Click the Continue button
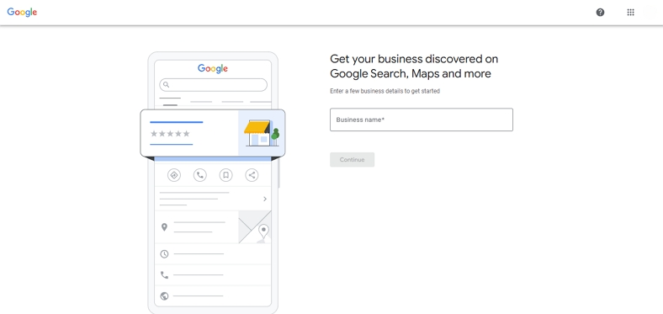The height and width of the screenshot is (314, 663). coord(352,160)
